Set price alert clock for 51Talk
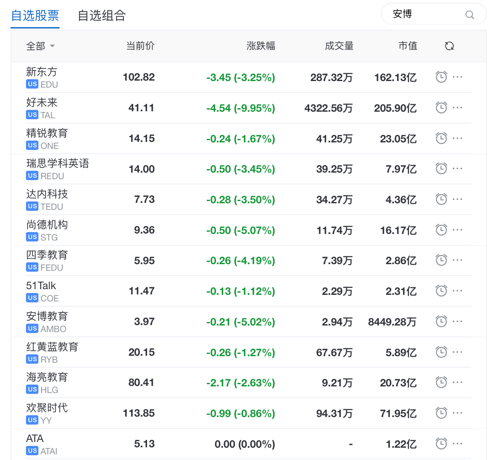Viewport: 493px width, 460px height. (x=441, y=291)
